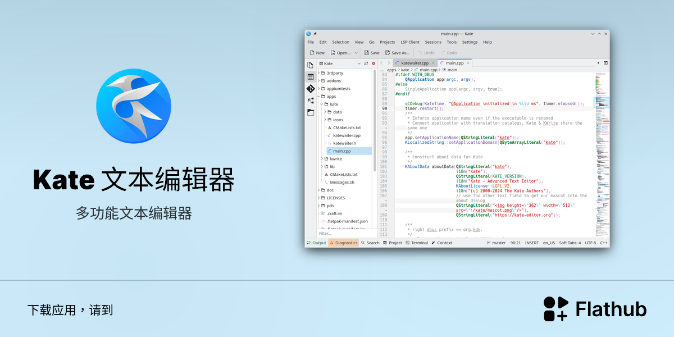The height and width of the screenshot is (337, 674).
Task: Toggle the Search bottom panel
Action: coord(370,243)
